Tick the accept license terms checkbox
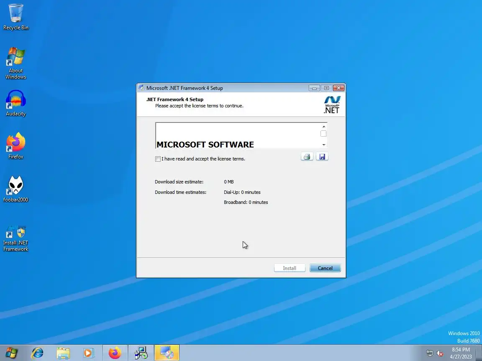The image size is (482, 361). (158, 159)
